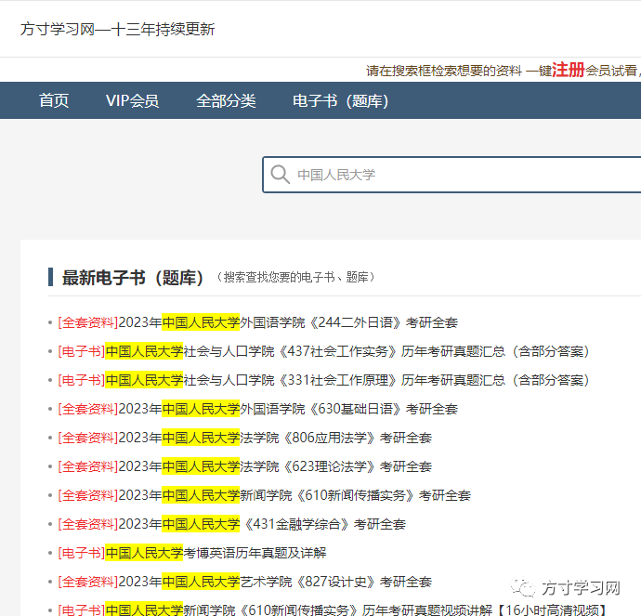
Task: Open the VIP会员 nav item
Action: pos(132,100)
